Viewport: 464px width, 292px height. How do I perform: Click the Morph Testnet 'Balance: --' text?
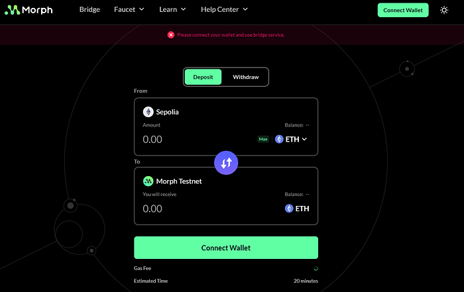(297, 194)
